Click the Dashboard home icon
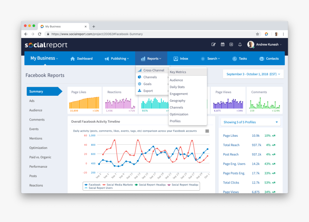 click(x=73, y=59)
